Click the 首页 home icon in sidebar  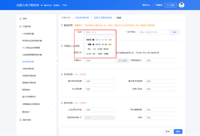(x=20, y=19)
